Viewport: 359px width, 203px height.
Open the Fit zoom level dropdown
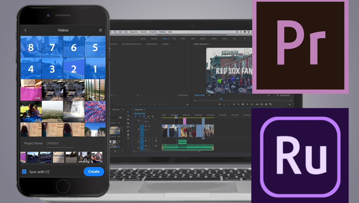pos(211,95)
